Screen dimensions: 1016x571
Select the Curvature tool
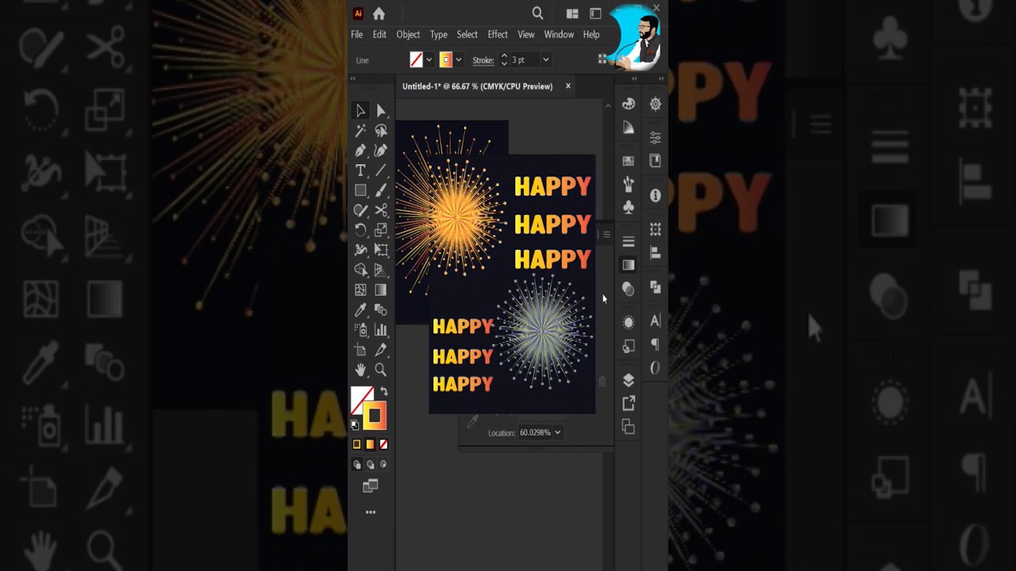tap(381, 151)
